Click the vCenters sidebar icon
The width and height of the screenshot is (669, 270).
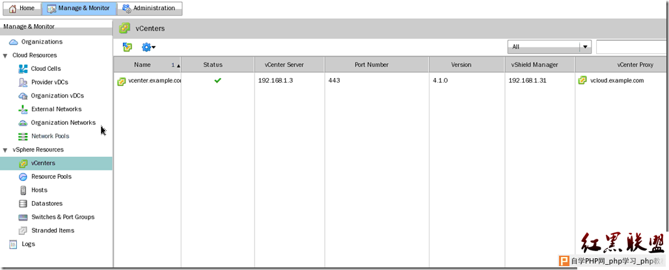23,163
